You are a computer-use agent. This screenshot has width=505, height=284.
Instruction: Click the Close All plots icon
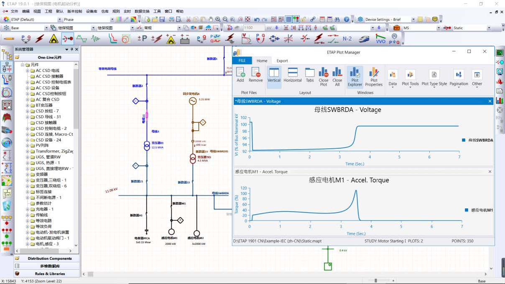(x=337, y=76)
